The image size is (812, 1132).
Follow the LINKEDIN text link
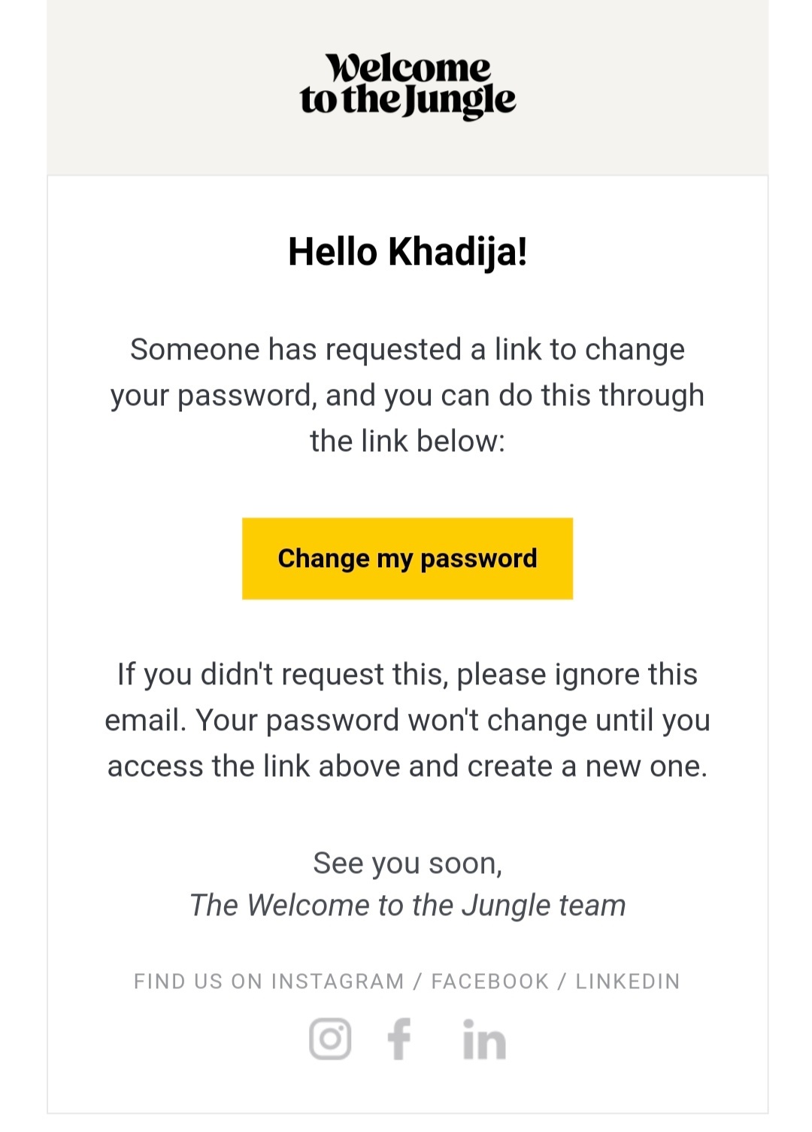click(628, 982)
